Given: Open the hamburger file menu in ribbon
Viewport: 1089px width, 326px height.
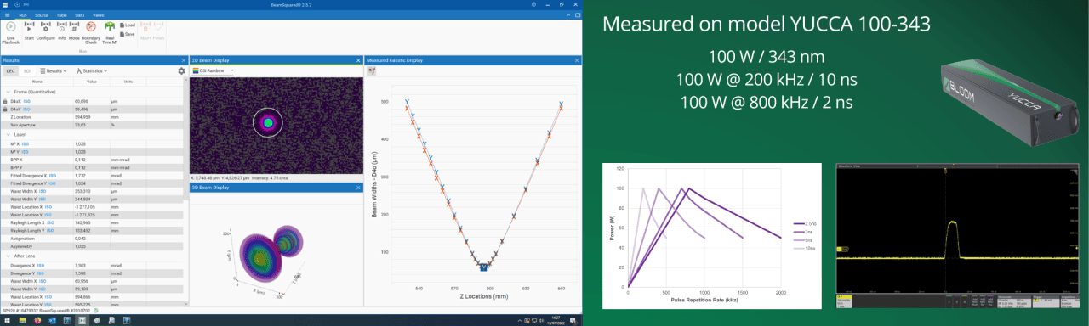Looking at the screenshot, I should 9,14.
